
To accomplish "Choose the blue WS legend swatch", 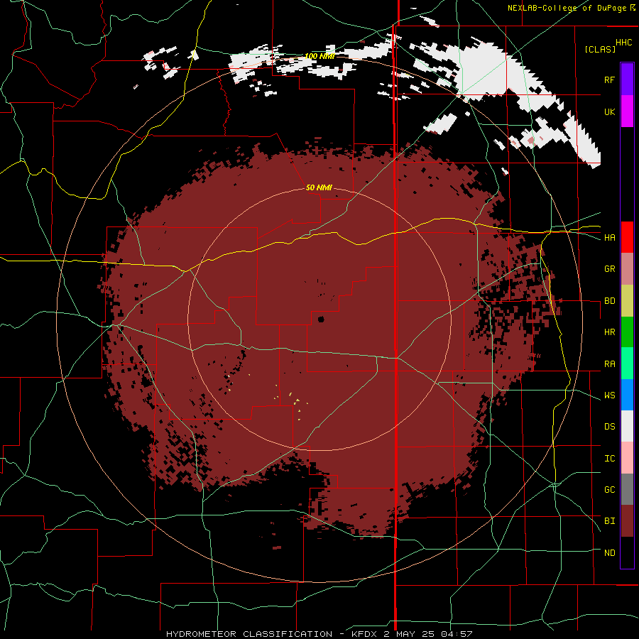I will [x=627, y=395].
